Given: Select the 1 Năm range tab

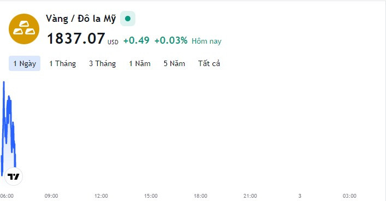Looking at the screenshot, I should [x=140, y=63].
